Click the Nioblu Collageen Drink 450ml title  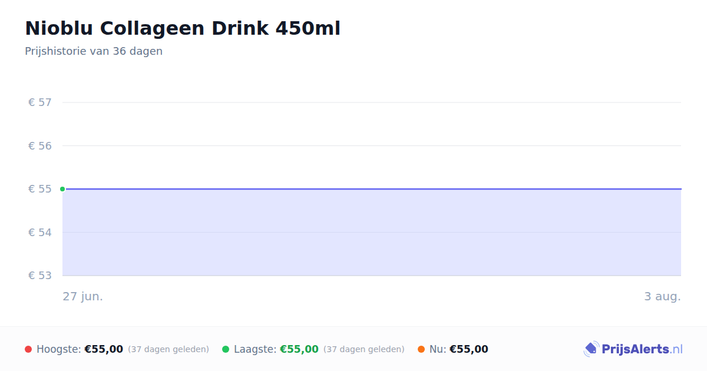183,28
